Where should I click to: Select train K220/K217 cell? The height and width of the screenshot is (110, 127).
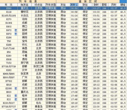(9, 103)
